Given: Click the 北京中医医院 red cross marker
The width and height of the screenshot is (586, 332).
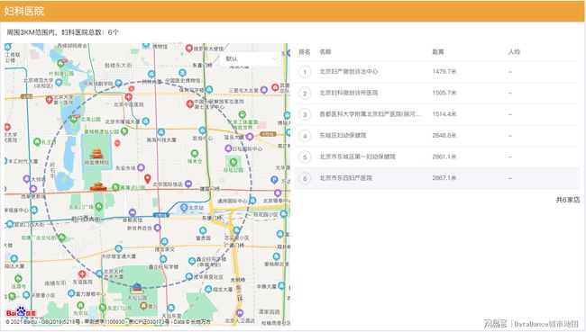Looking at the screenshot, I should pyautogui.click(x=129, y=97).
